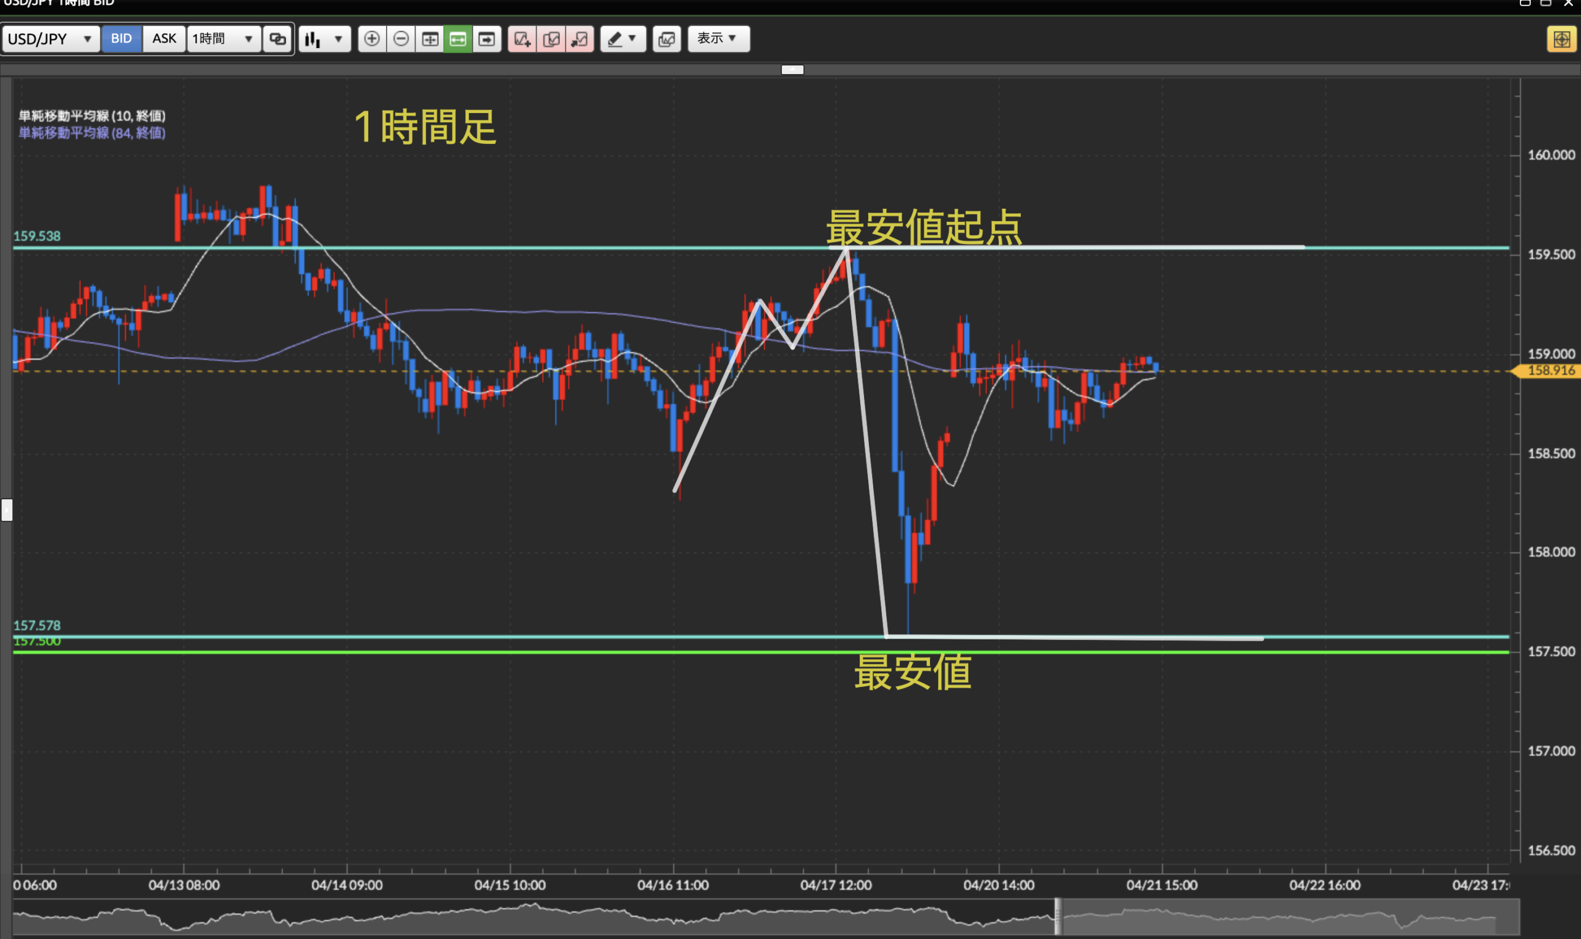Screen dimensions: 1581x939
Task: Open the USD/JPY currency pair dropdown
Action: 51,40
